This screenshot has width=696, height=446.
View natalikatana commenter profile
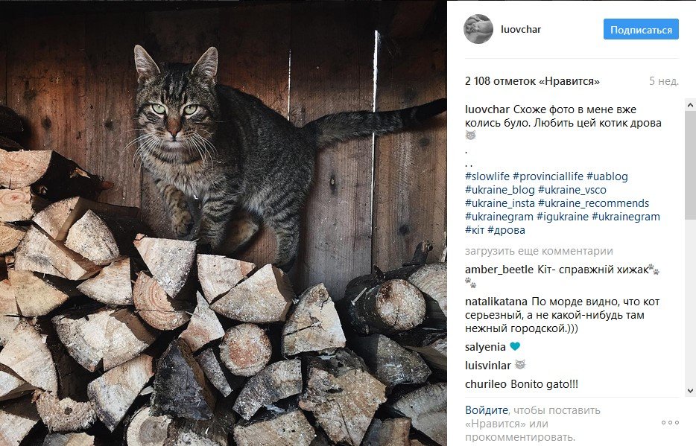(496, 302)
